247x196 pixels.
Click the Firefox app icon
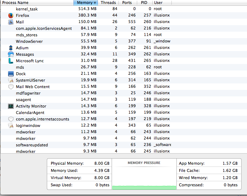click(11, 15)
